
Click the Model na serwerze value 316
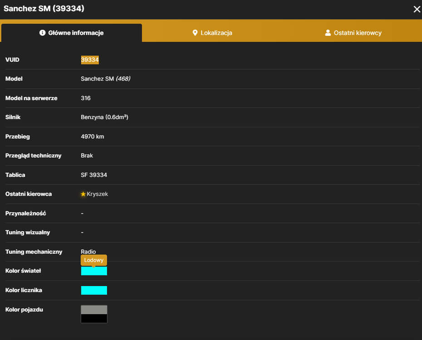coord(86,98)
